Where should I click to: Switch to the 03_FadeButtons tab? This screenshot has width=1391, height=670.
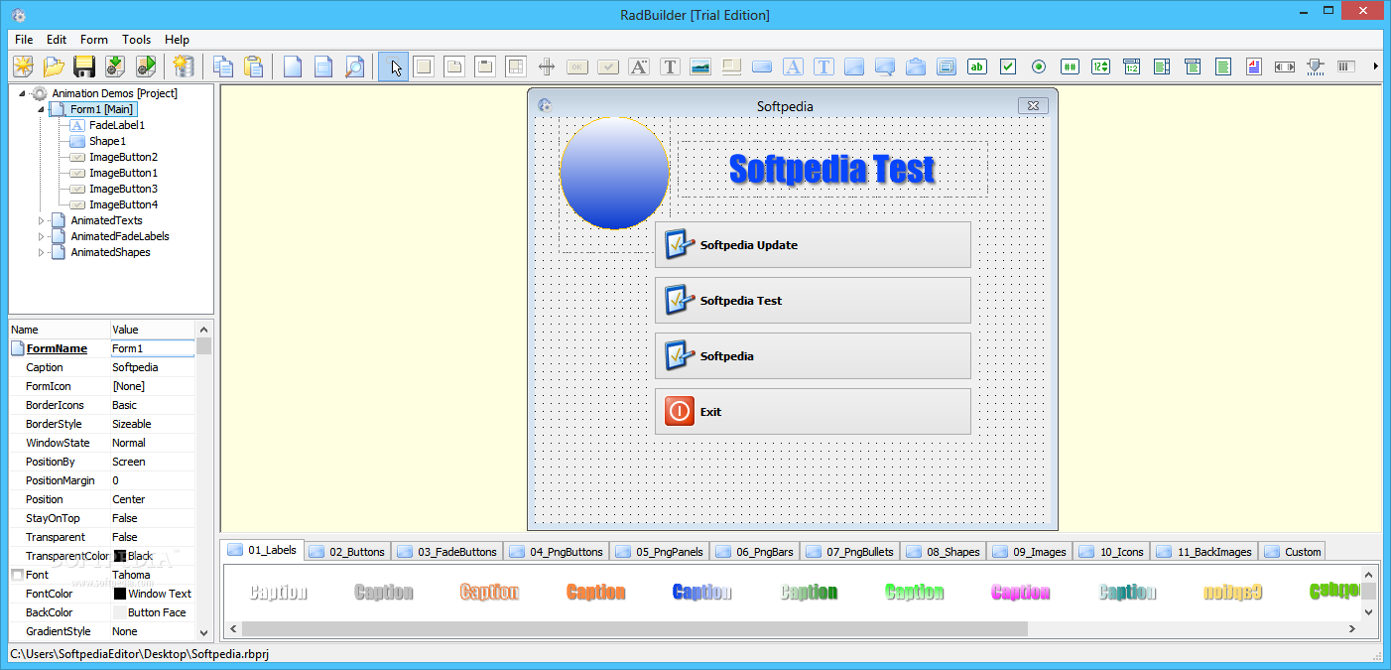click(x=446, y=552)
